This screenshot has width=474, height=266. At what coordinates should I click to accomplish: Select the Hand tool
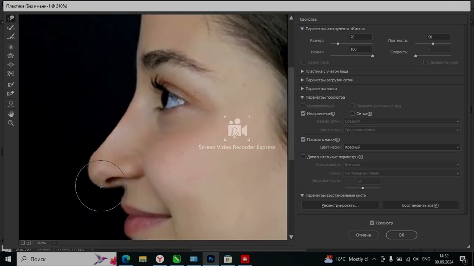(x=11, y=114)
